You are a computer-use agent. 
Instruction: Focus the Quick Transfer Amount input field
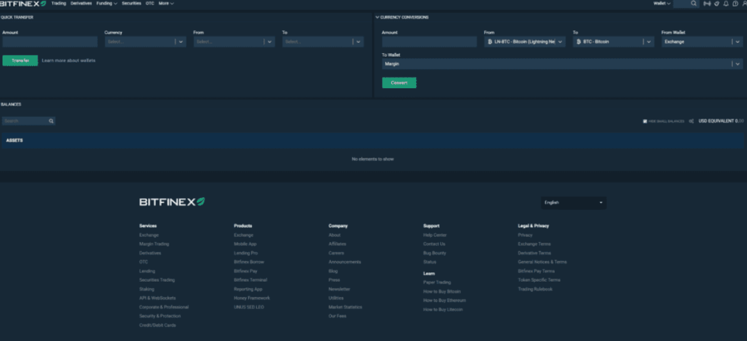click(x=50, y=42)
